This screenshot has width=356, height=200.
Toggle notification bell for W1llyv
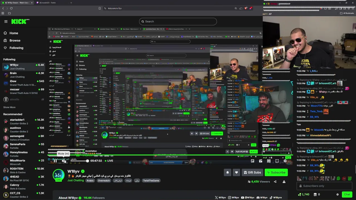[228, 172]
